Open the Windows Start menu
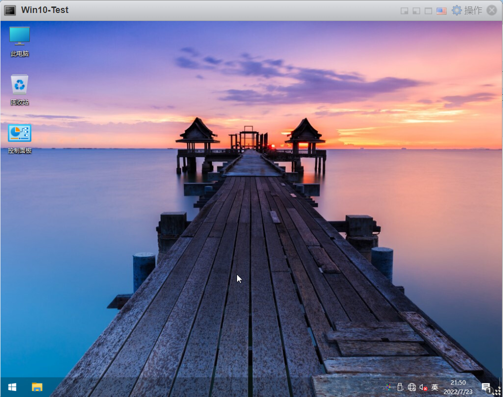503x397 pixels. pyautogui.click(x=12, y=388)
